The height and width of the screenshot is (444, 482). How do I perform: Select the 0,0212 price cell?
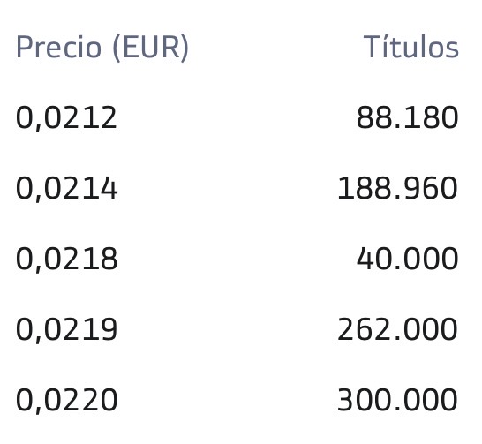pyautogui.click(x=66, y=118)
